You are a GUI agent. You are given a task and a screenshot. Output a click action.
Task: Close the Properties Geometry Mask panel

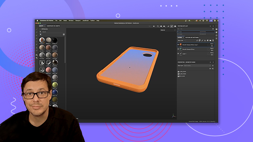pyautogui.click(x=213, y=62)
